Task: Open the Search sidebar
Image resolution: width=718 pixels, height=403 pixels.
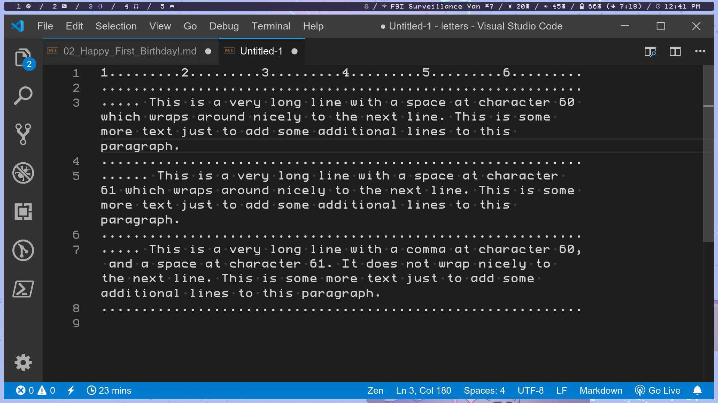Action: coord(22,95)
